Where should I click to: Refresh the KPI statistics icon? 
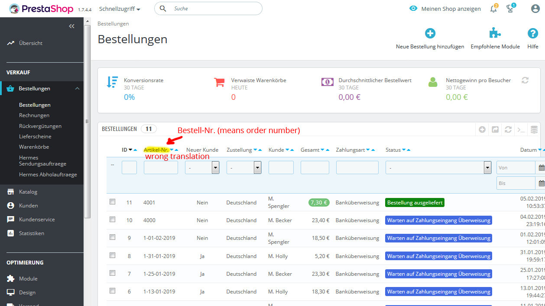(525, 80)
